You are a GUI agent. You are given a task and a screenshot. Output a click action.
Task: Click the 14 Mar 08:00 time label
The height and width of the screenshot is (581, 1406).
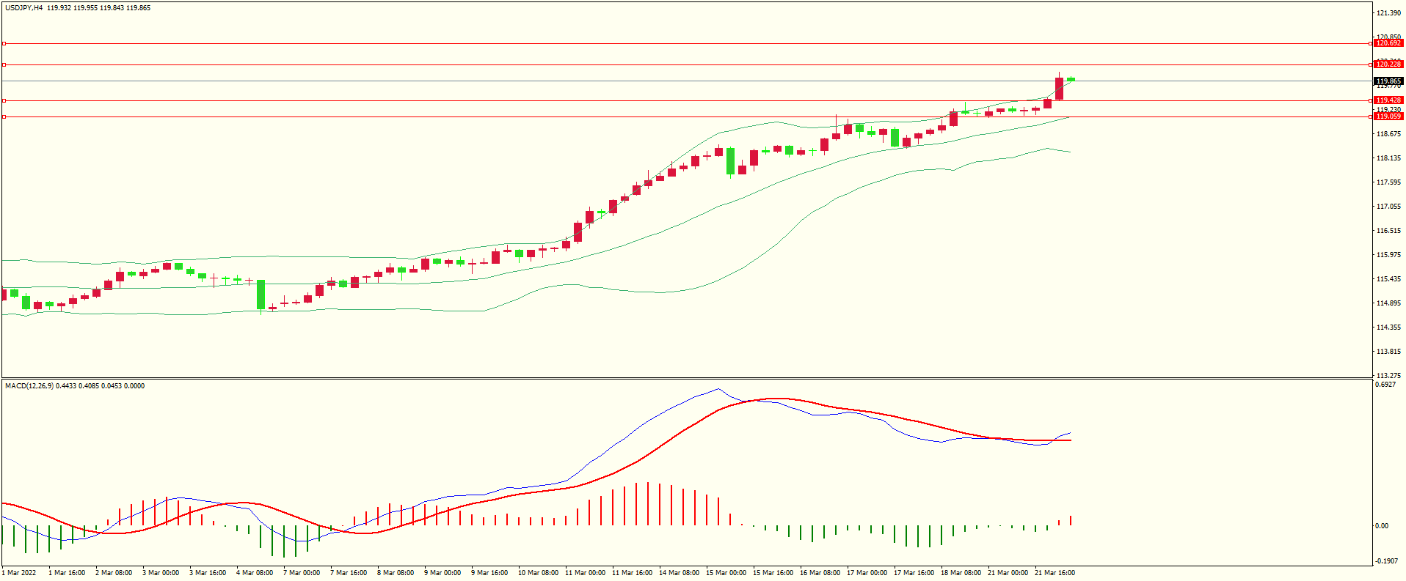[x=679, y=573]
